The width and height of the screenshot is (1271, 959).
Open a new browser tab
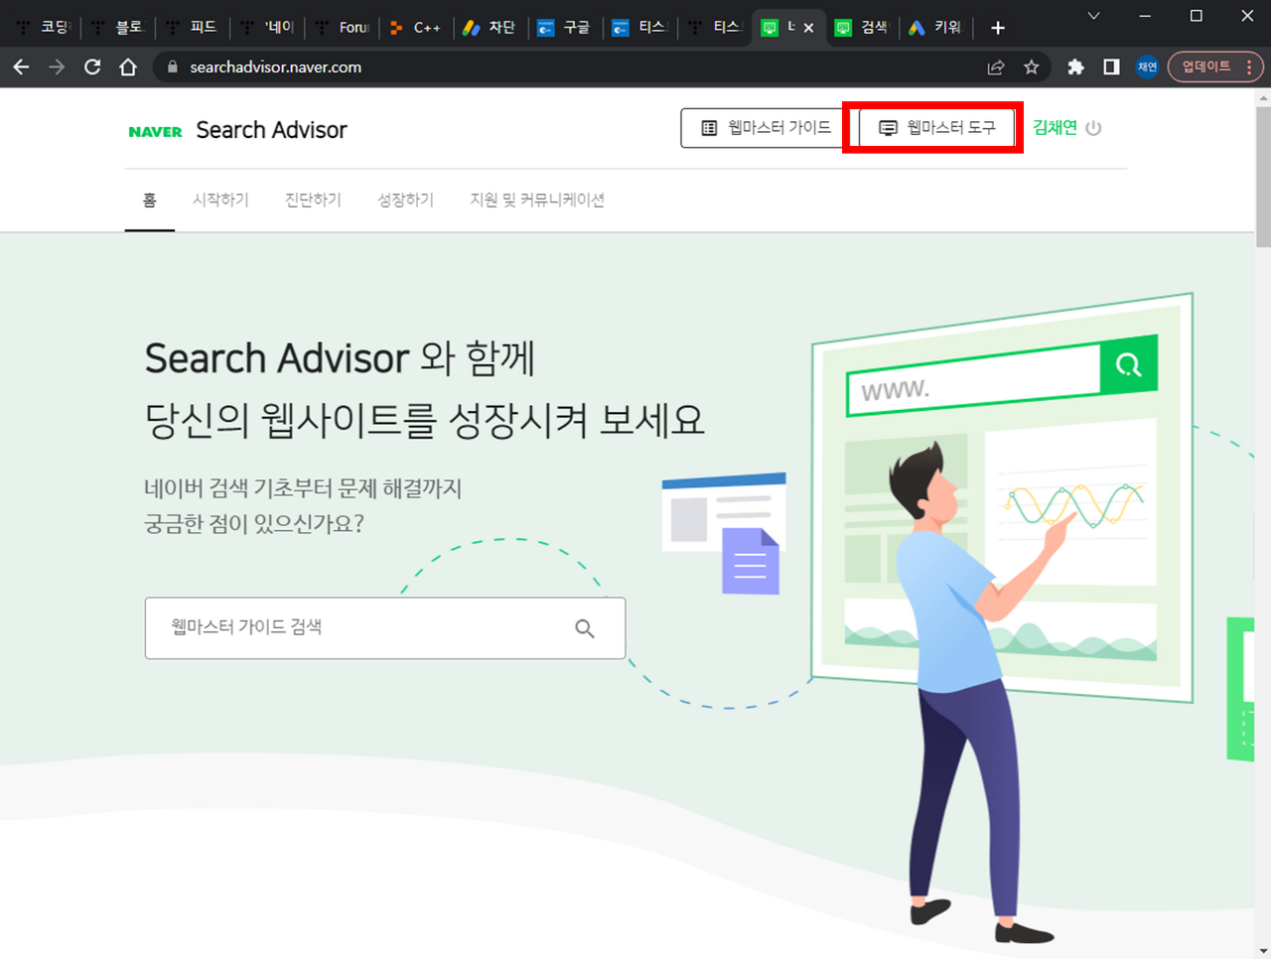998,28
